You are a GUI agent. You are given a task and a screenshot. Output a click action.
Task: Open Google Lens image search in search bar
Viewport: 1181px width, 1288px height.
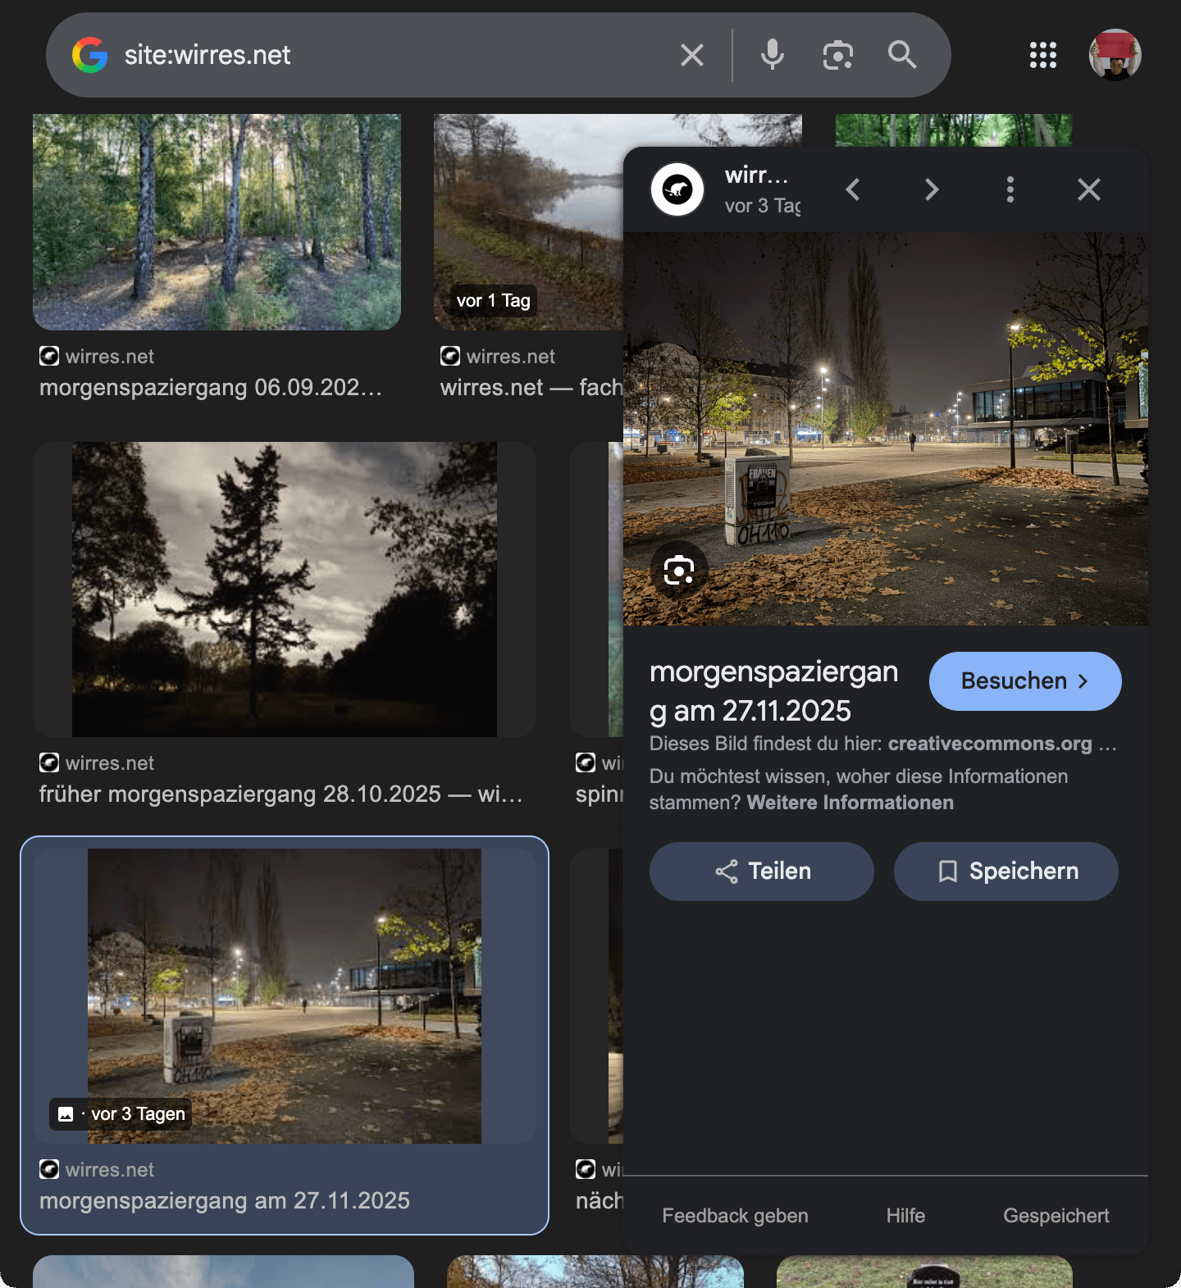tap(837, 55)
